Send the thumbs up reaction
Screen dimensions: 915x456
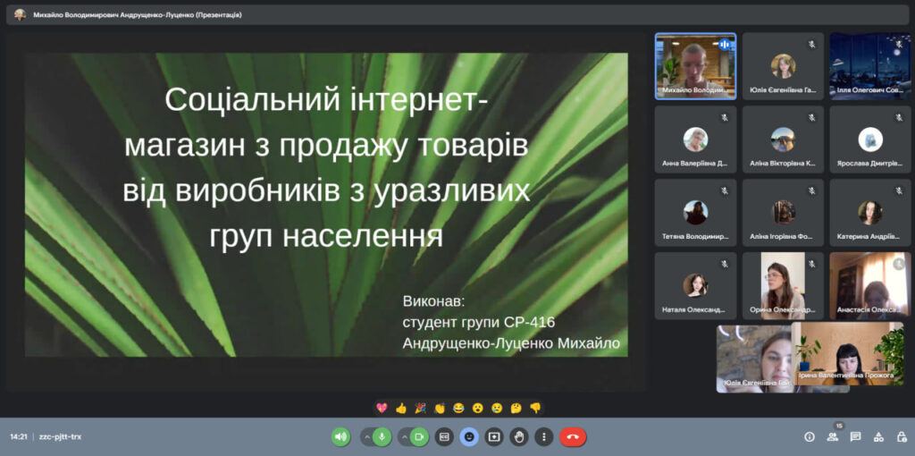[x=401, y=408]
